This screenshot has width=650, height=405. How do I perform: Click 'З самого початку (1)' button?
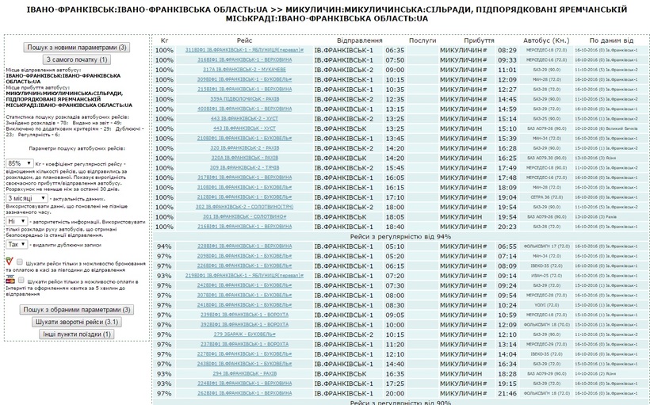(x=77, y=59)
